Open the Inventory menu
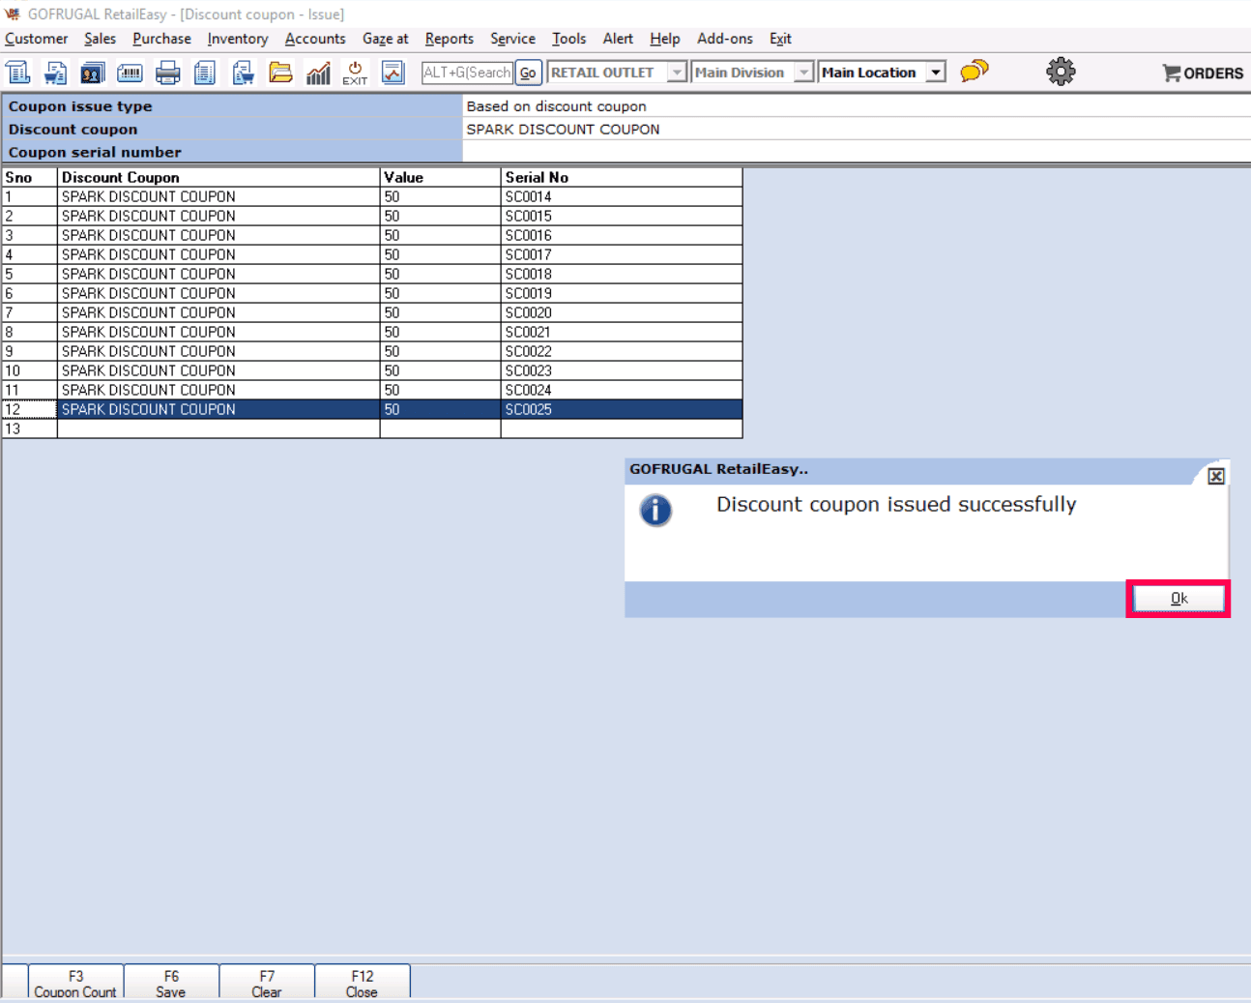1251x1003 pixels. click(x=237, y=39)
